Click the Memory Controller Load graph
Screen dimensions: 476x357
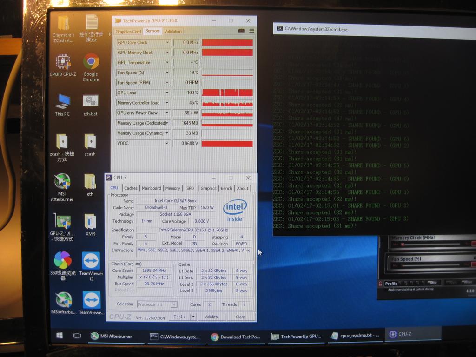click(x=227, y=103)
